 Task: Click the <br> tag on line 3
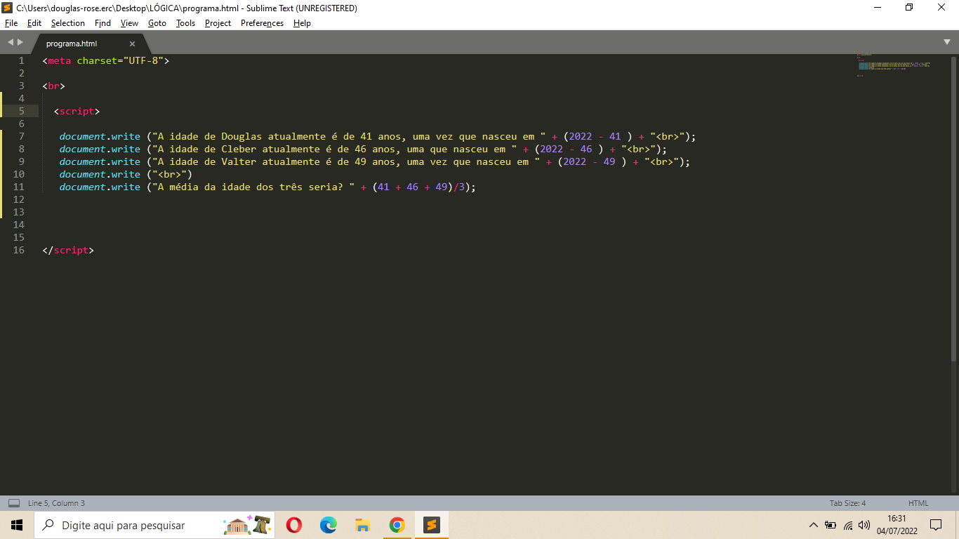(x=53, y=86)
